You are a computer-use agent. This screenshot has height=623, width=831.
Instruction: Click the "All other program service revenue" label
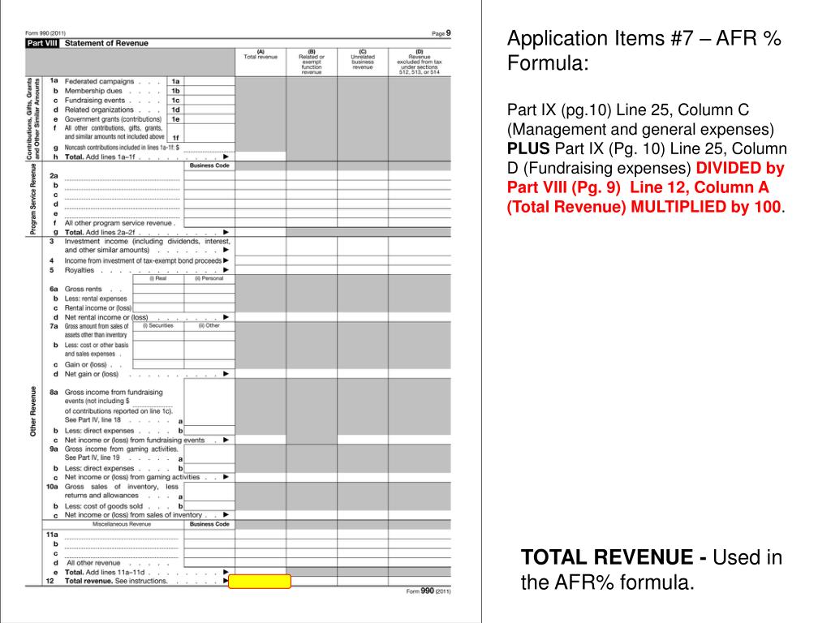pos(118,223)
